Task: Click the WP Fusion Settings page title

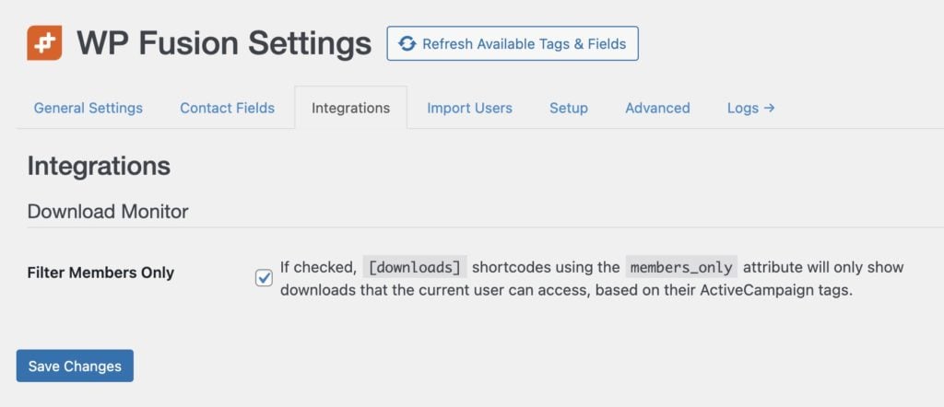Action: [x=224, y=43]
